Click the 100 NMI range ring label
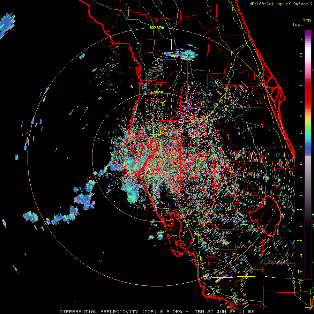Viewport: 314px width, 314px height. 157,28
